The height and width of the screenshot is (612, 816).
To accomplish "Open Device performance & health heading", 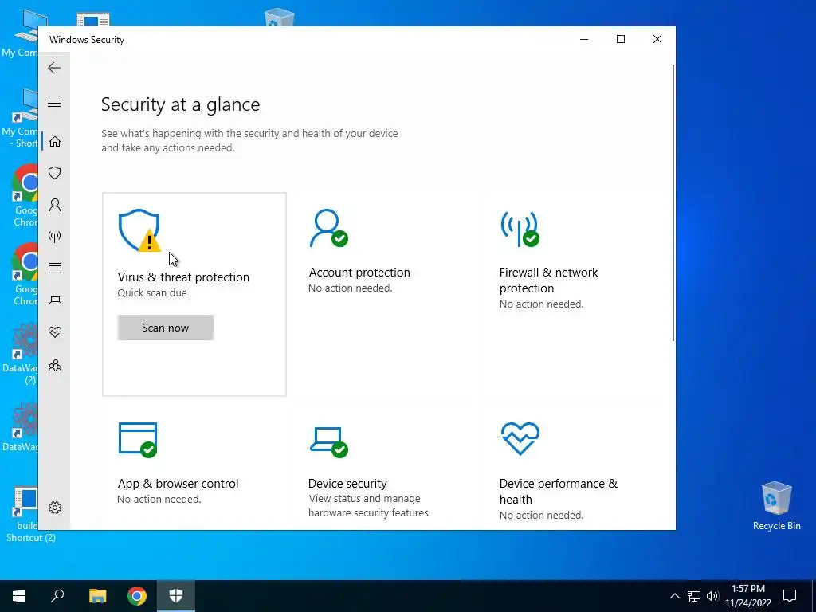I will click(x=559, y=491).
